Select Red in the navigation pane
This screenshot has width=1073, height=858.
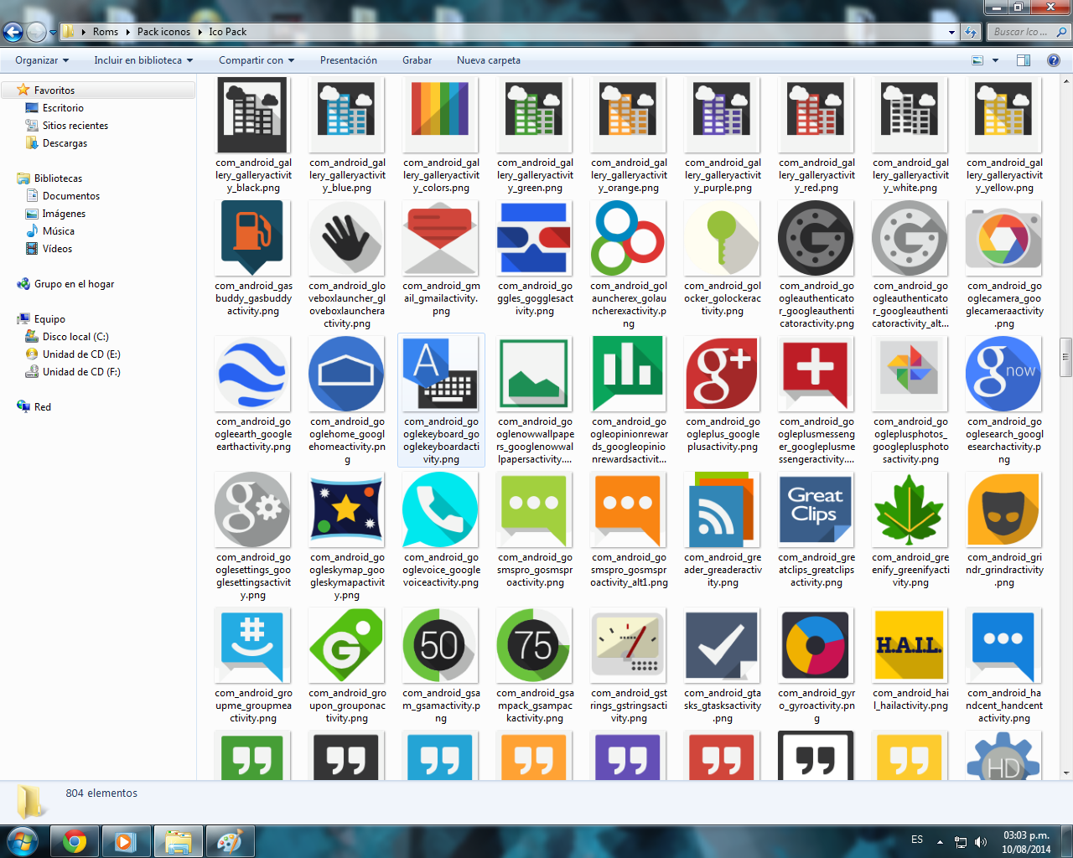(42, 407)
